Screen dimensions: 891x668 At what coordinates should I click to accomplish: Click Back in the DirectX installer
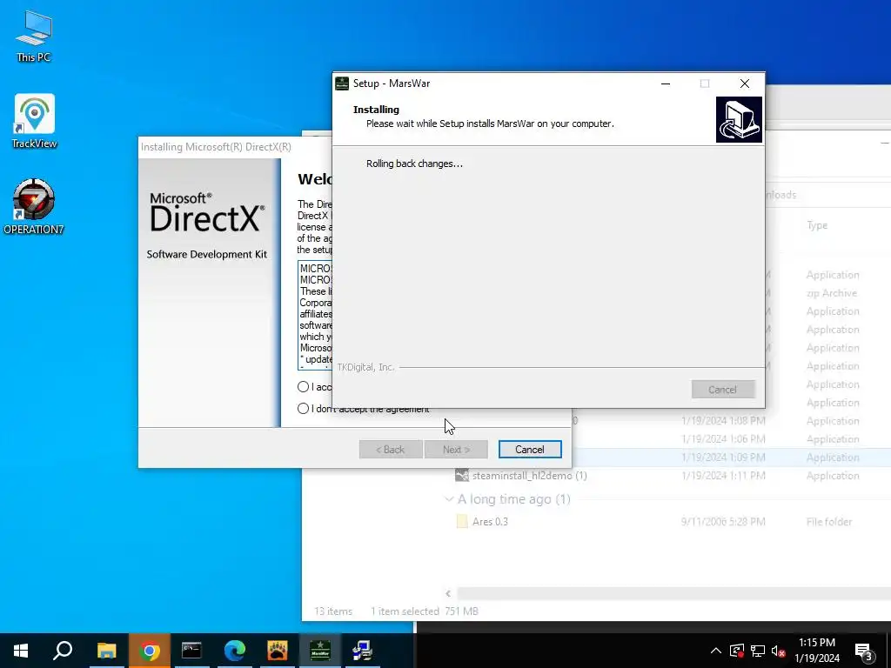tap(391, 450)
